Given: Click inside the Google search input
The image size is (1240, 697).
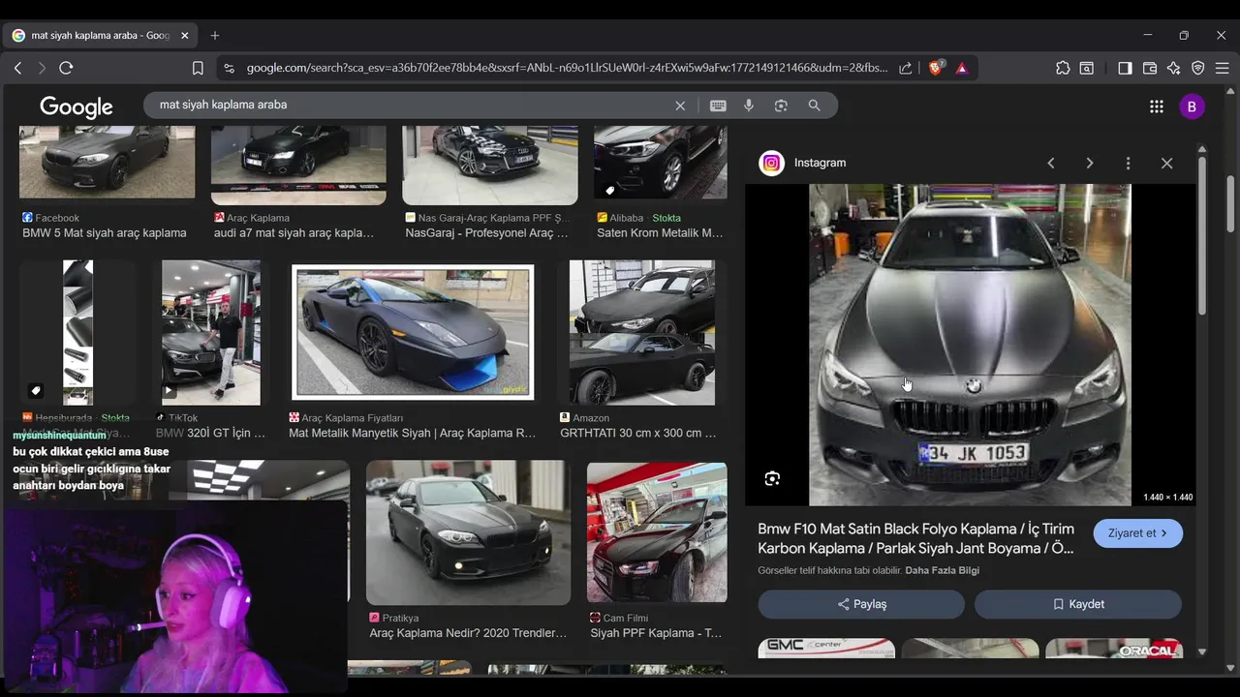Looking at the screenshot, I should point(412,105).
